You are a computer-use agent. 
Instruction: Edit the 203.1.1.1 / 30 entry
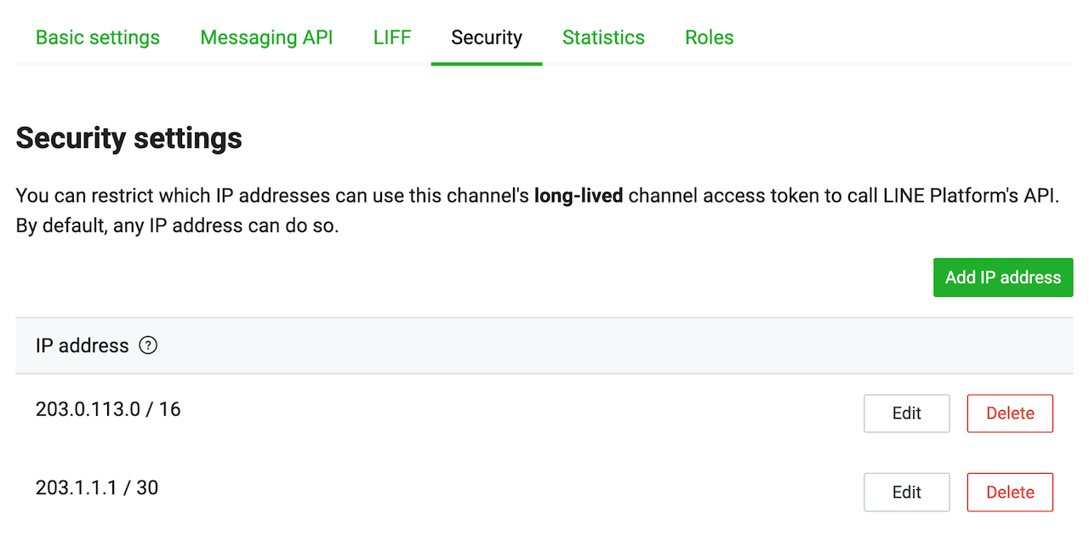point(907,492)
